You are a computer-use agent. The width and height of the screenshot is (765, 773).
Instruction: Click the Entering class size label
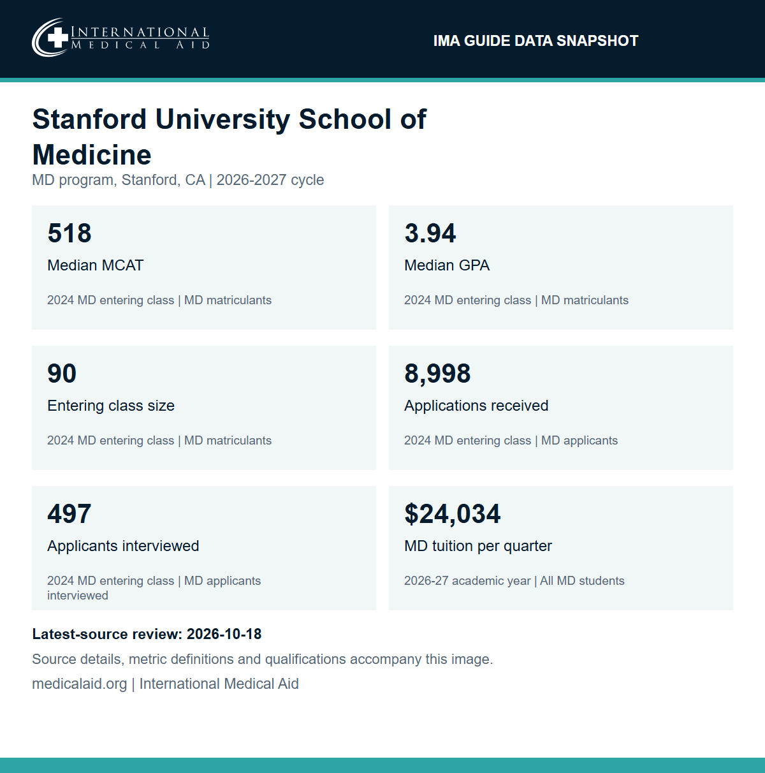[x=111, y=406]
